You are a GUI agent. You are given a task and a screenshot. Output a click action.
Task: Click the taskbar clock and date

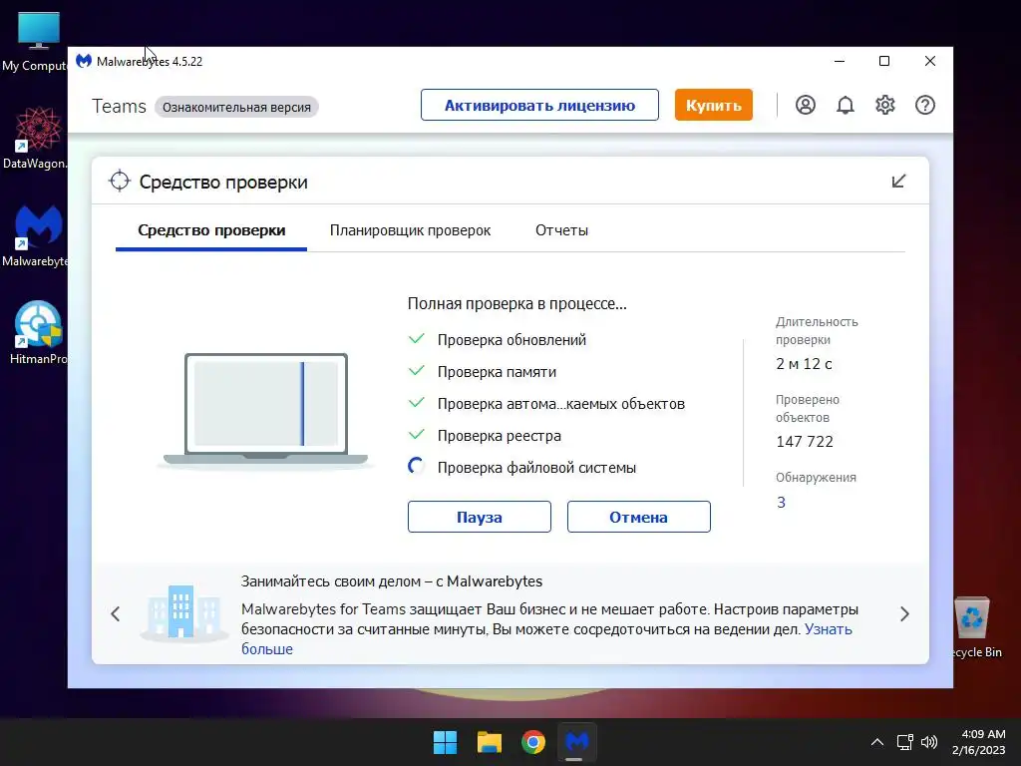[x=979, y=742]
